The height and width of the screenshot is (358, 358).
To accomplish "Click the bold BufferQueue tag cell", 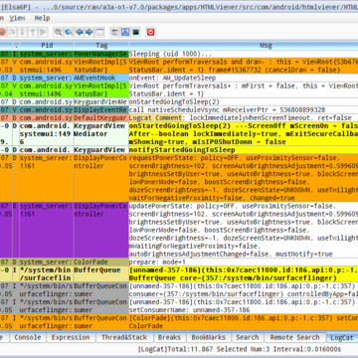I will point(101,274).
